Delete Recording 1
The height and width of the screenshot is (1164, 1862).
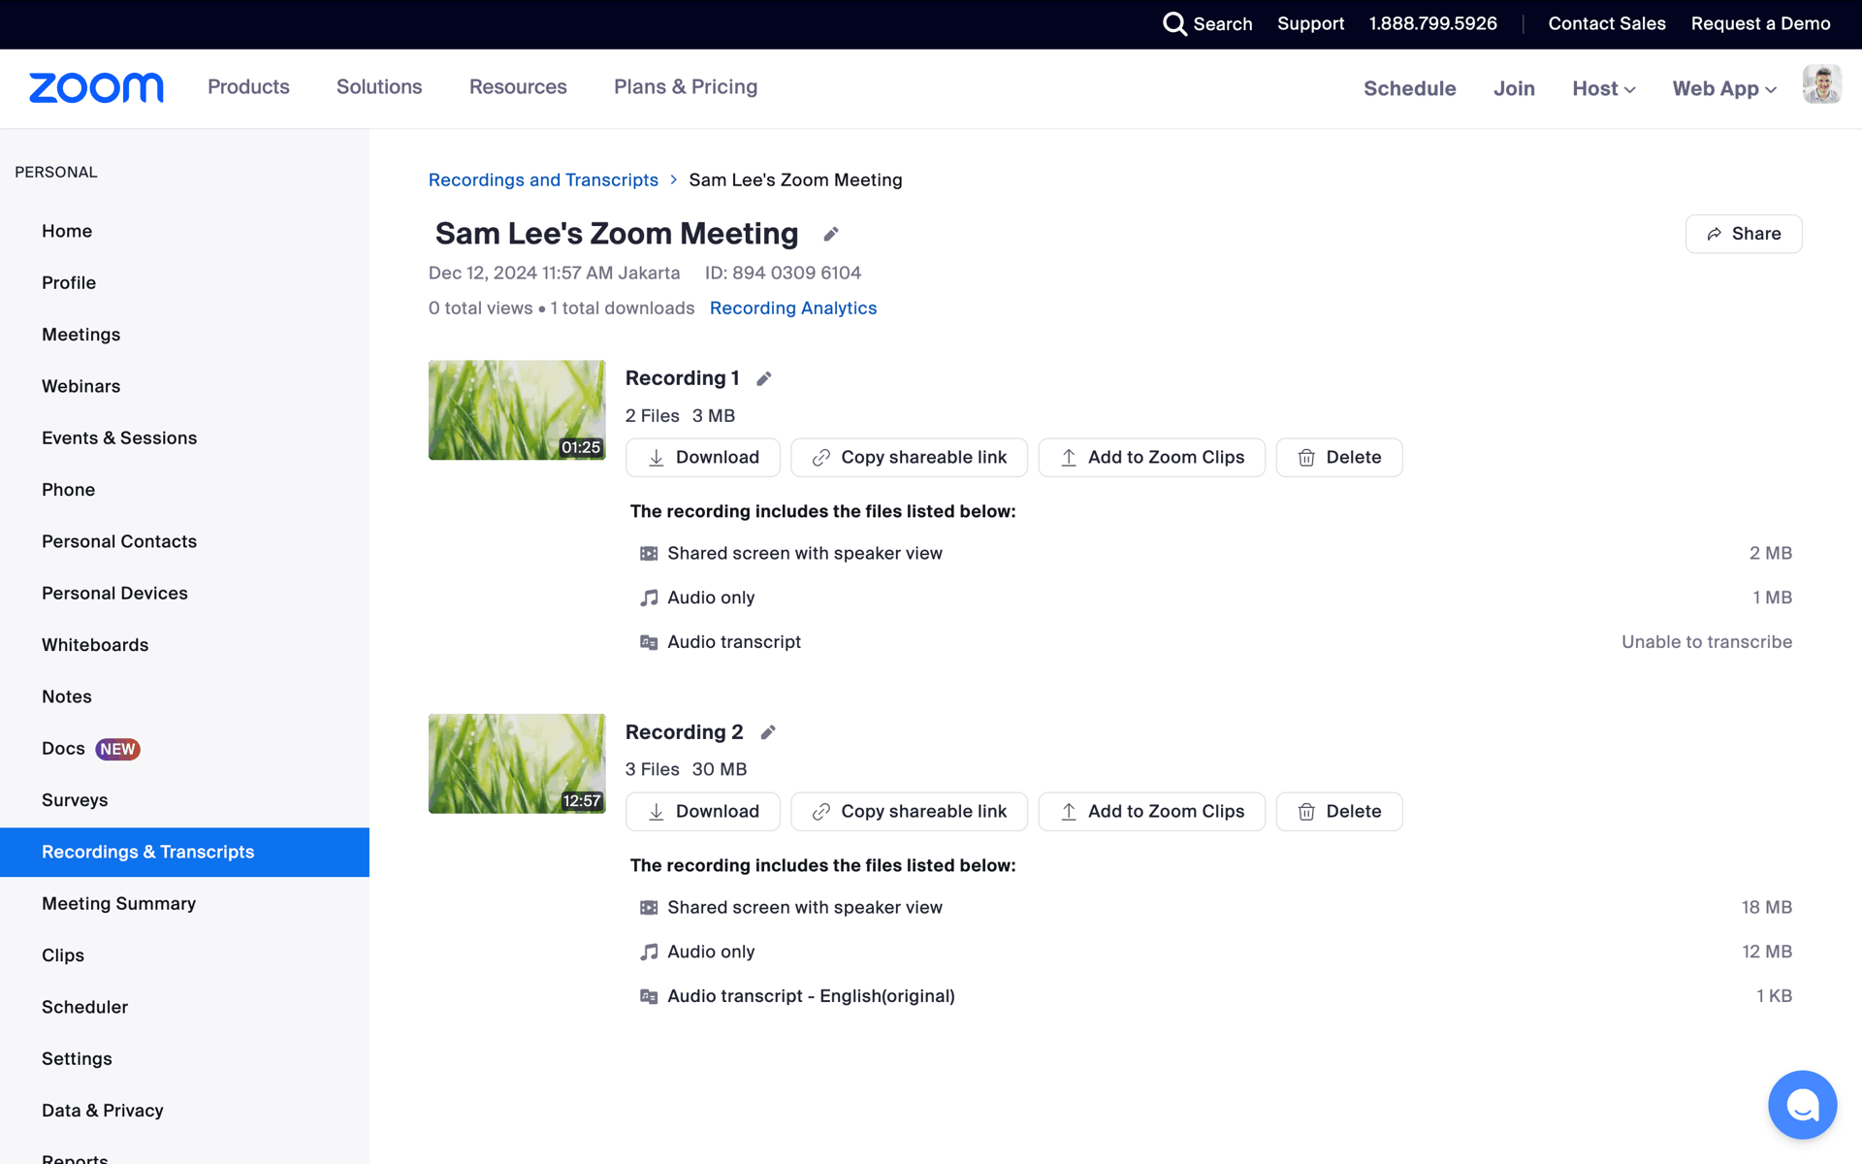(1338, 457)
